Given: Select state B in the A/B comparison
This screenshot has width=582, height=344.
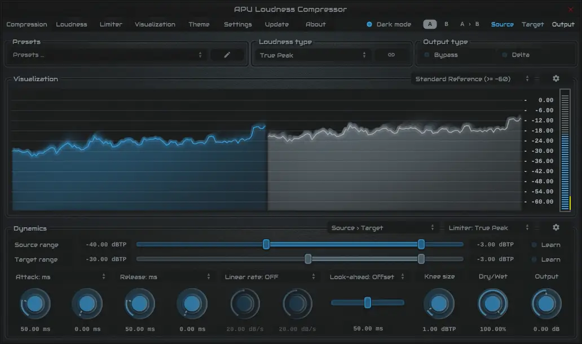Looking at the screenshot, I should tap(446, 24).
